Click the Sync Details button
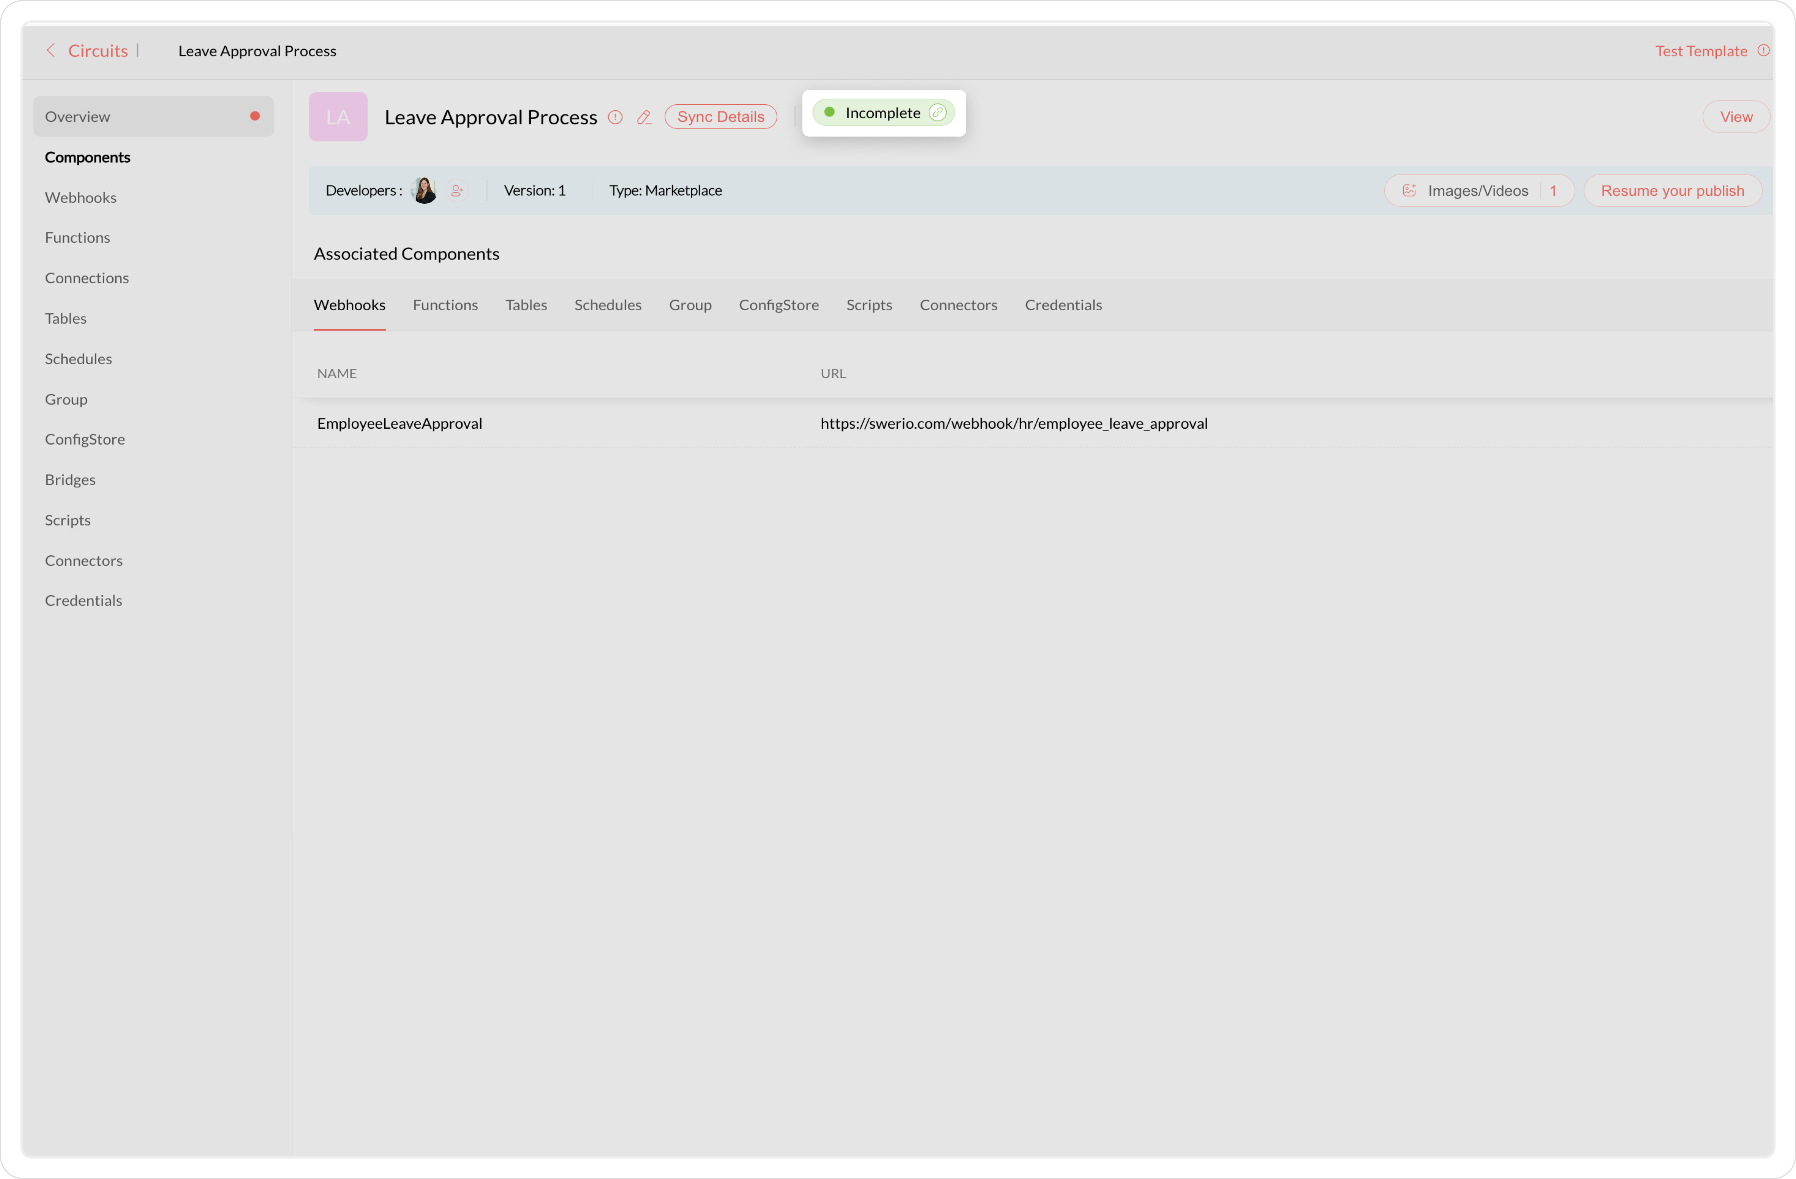Screen dimensions: 1796x1179 point(721,117)
